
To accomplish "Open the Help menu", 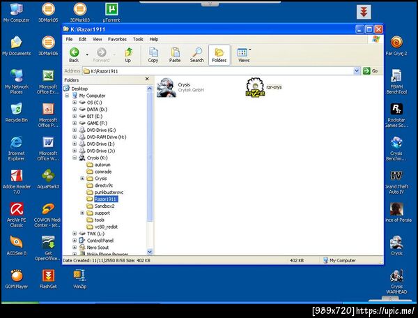I will pos(154,39).
